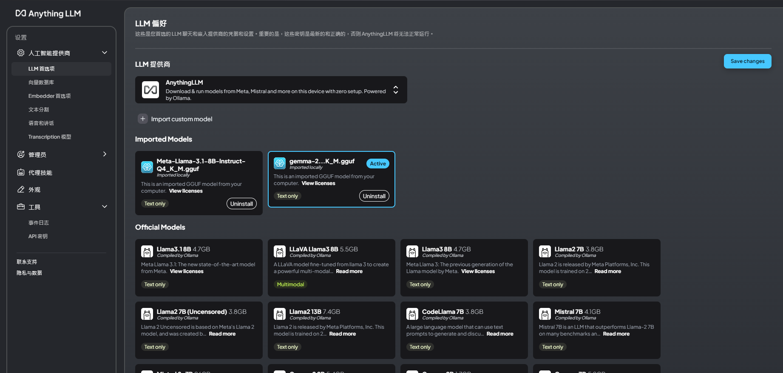
Task: View licenses for gemma-2 gguf model
Action: 318,183
